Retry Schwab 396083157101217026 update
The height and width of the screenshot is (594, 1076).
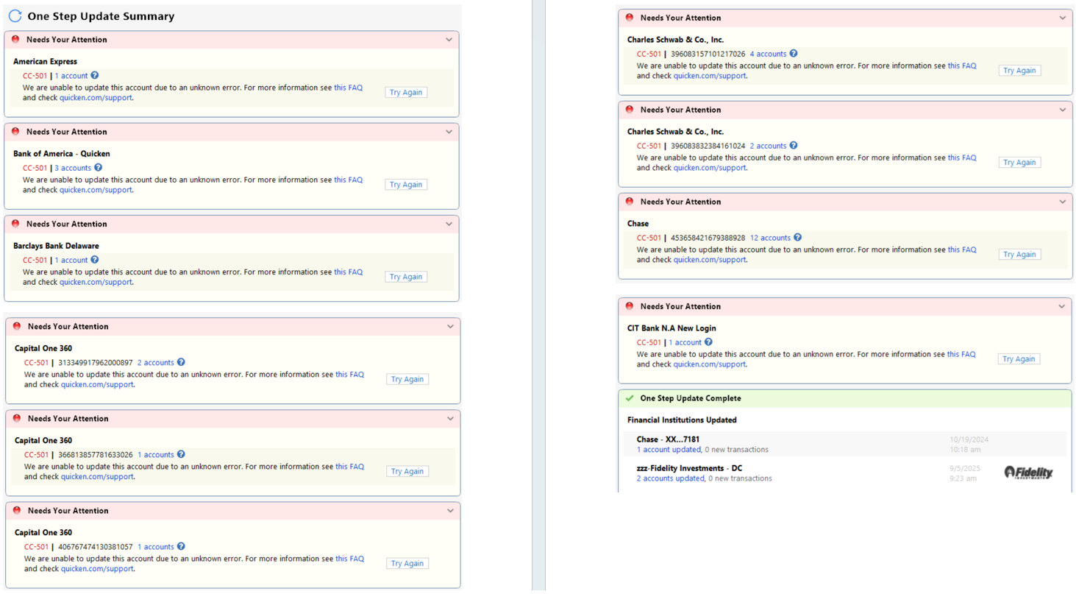click(1019, 70)
